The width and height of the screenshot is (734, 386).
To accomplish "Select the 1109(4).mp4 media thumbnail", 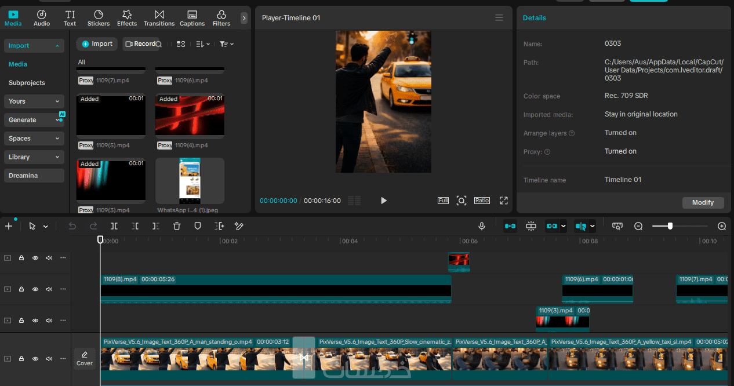I will (190, 115).
